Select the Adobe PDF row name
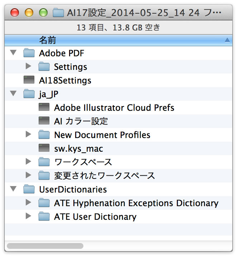The image size is (237, 256). pos(62,53)
